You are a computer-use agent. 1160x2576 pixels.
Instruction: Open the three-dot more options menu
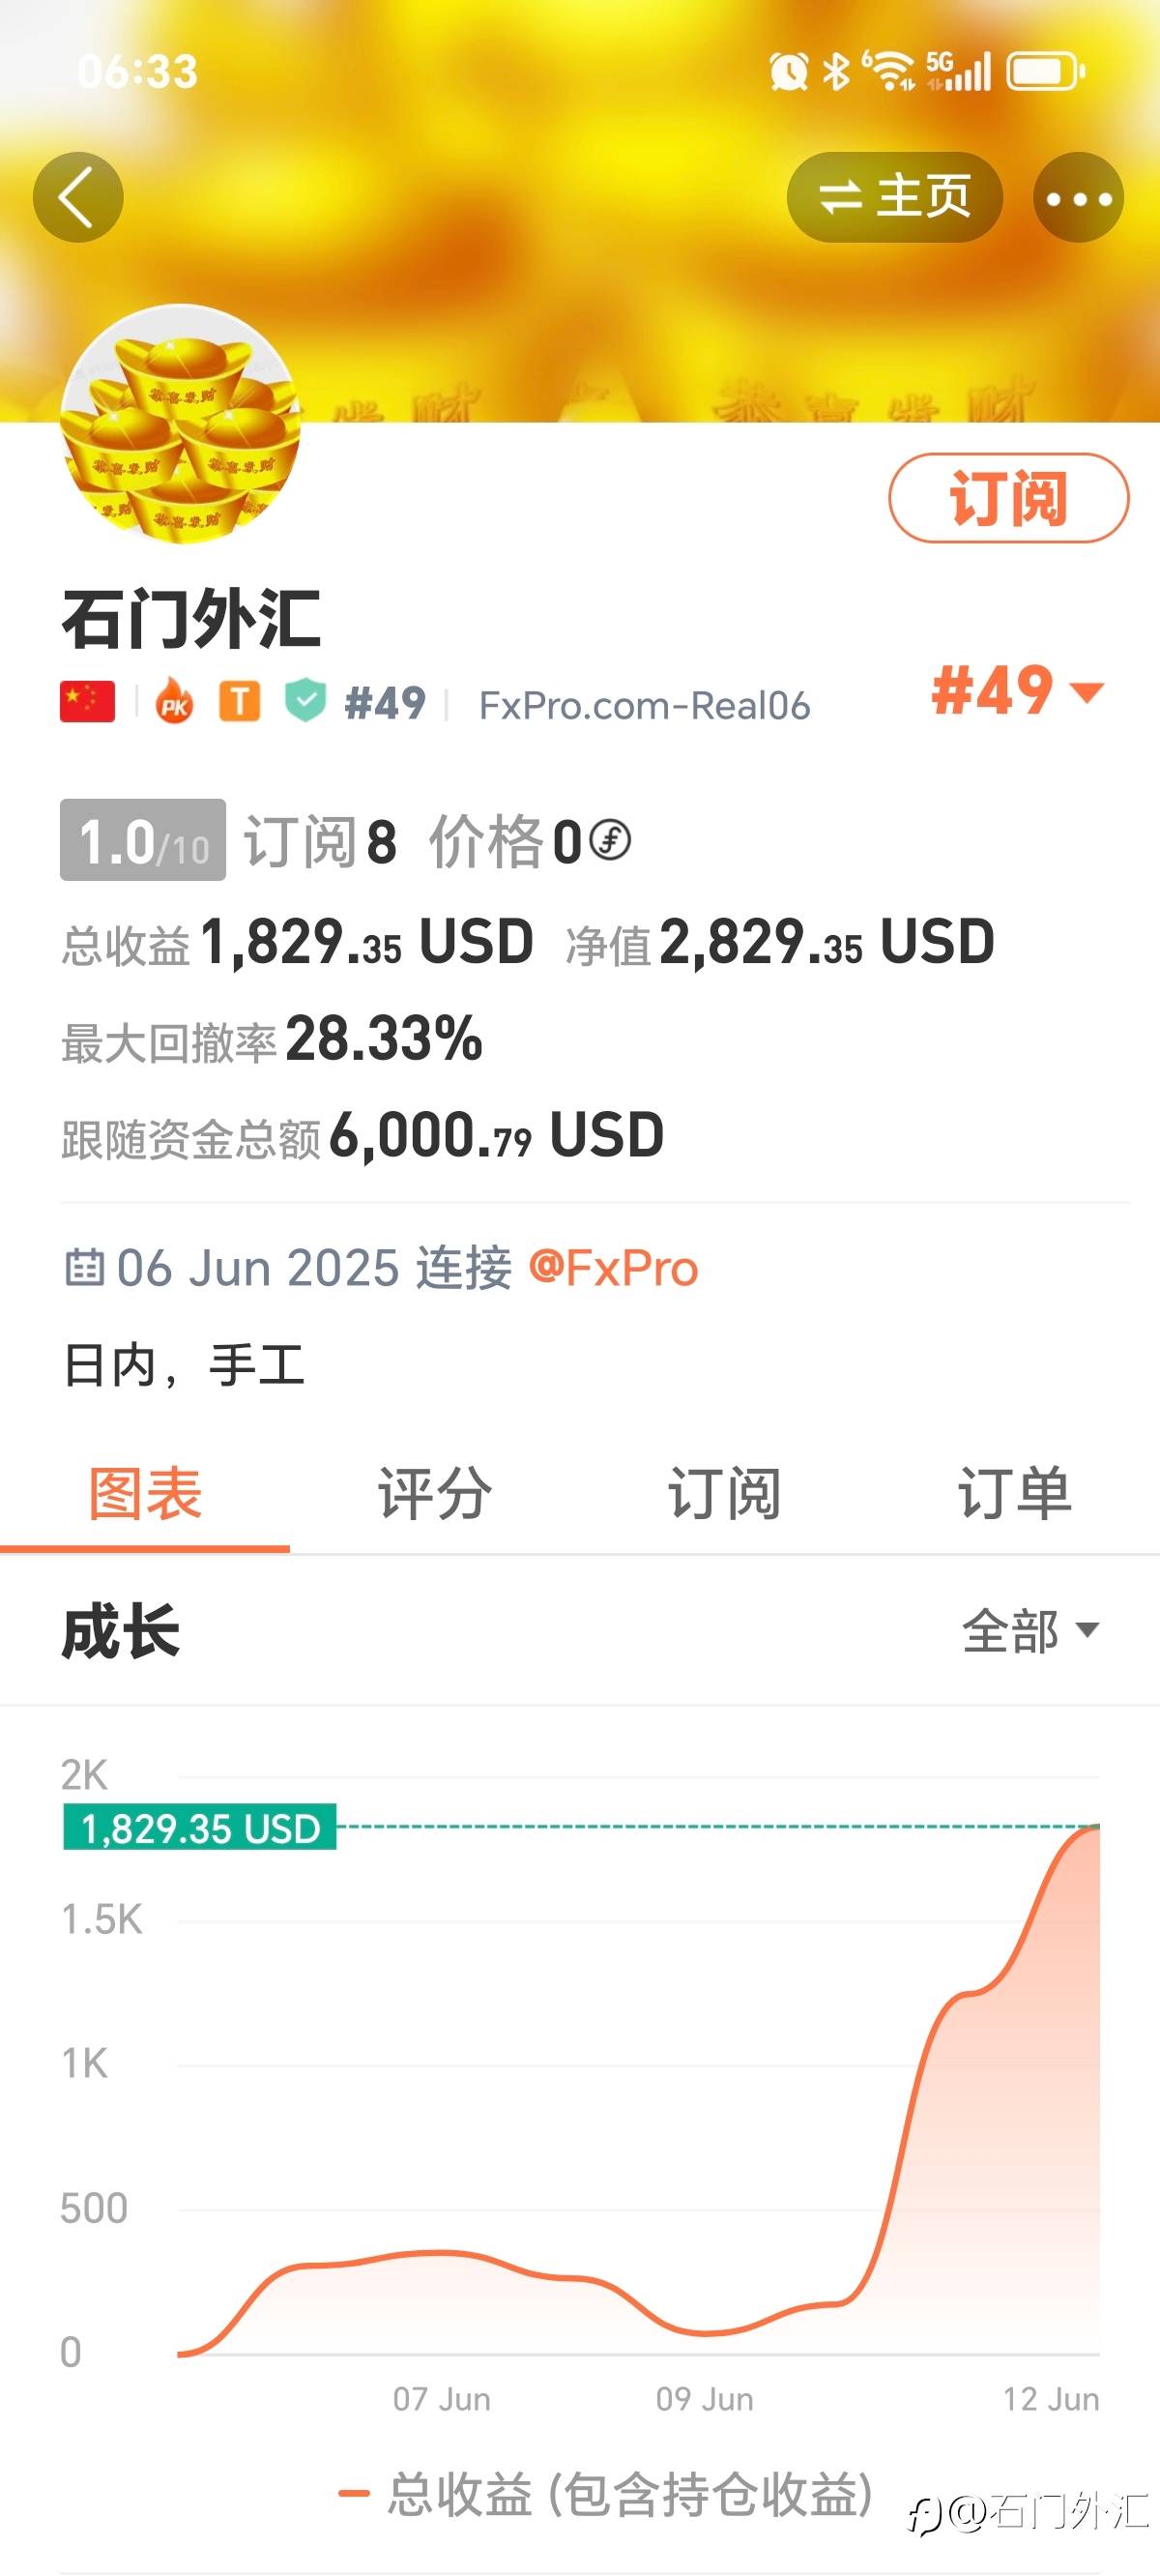1078,197
